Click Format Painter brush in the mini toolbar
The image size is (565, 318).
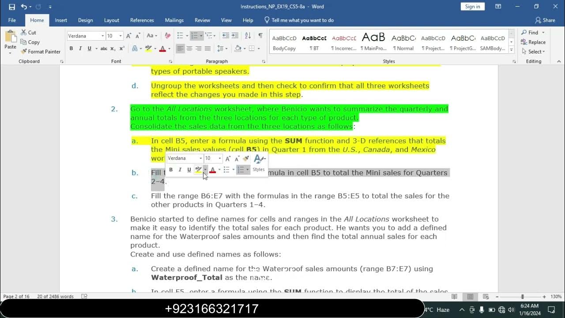coord(246,159)
